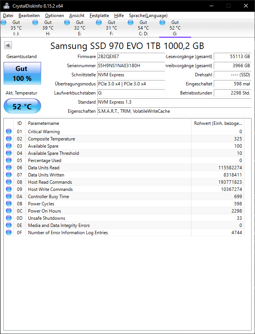Click the Seriennummer field
This screenshot has height=334, width=255.
pyautogui.click(x=131, y=66)
